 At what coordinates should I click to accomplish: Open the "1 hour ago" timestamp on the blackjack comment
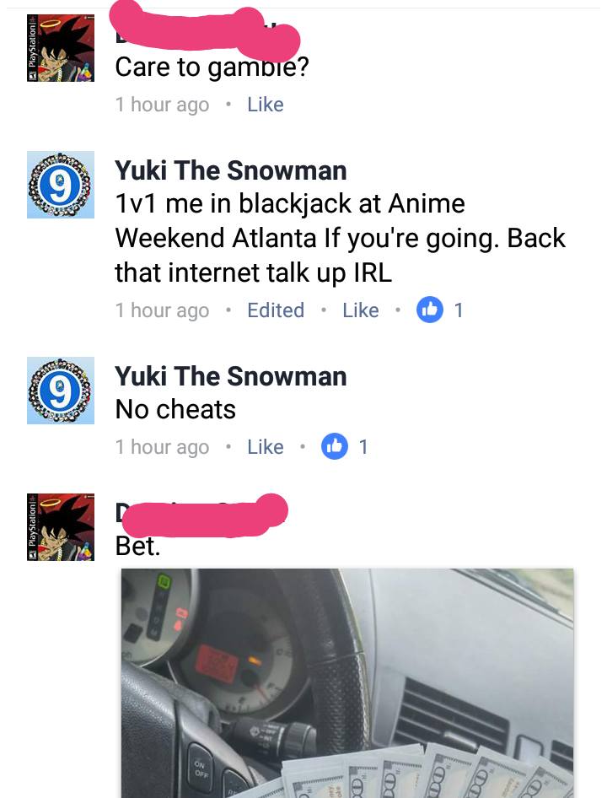163,310
